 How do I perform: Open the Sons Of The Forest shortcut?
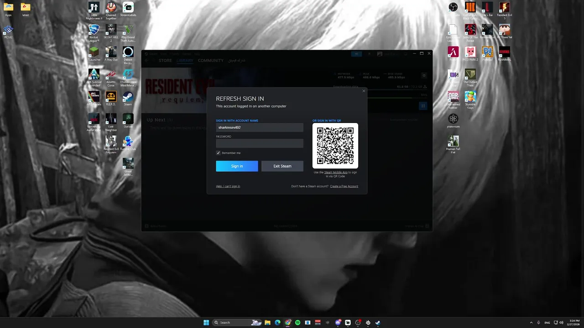470,33
